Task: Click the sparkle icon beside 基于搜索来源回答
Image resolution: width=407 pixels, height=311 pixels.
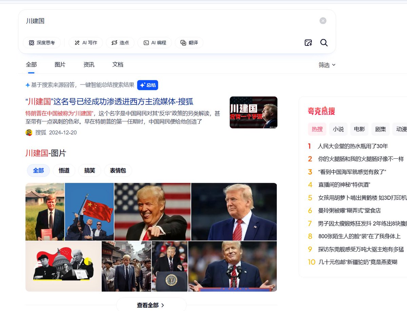Action: pyautogui.click(x=27, y=85)
